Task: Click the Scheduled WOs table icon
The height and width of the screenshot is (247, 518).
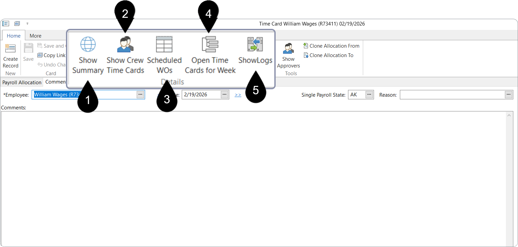Action: [164, 44]
